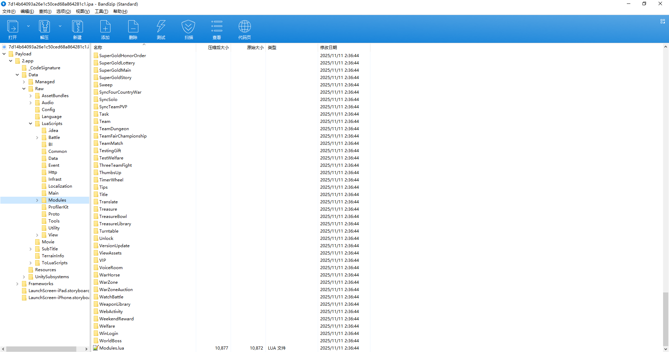Open the 工具(T) menu
Image resolution: width=669 pixels, height=352 pixels.
point(101,11)
